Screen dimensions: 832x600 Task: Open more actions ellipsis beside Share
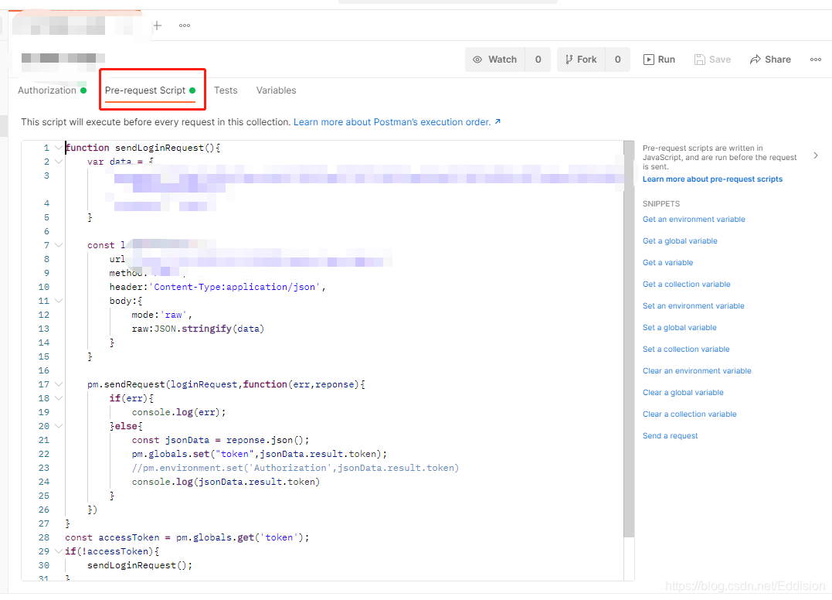click(x=816, y=60)
